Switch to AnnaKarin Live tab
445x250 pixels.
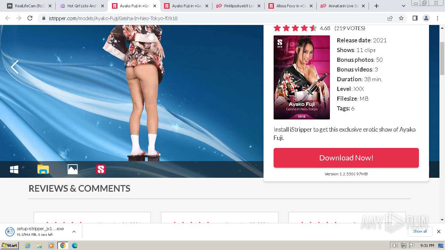pyautogui.click(x=343, y=6)
